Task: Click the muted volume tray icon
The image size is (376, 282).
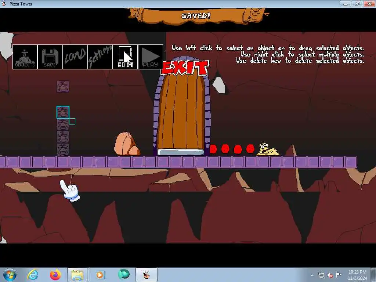Action: (330, 275)
